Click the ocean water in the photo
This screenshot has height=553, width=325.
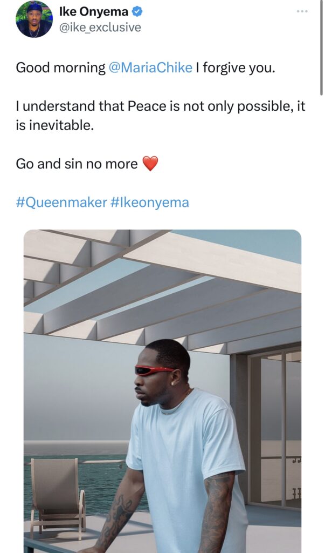pyautogui.click(x=102, y=486)
